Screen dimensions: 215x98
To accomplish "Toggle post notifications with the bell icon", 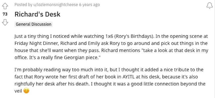I will 210,5.
